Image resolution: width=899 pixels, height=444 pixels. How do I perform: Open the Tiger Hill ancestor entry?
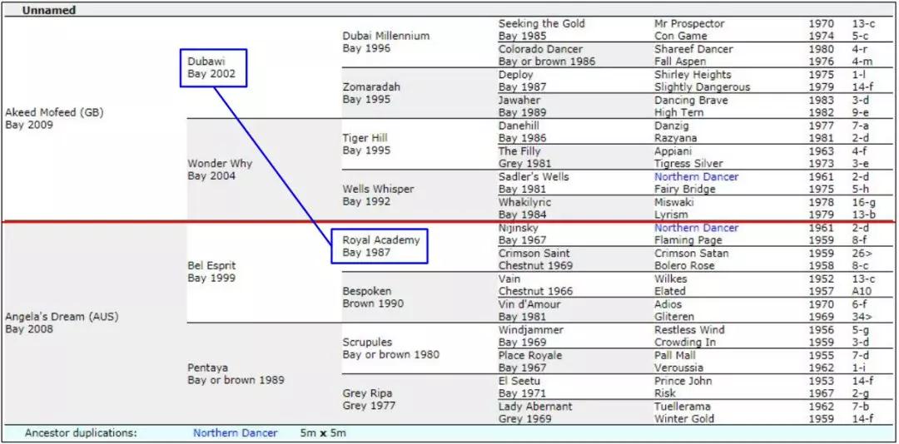[x=365, y=138]
